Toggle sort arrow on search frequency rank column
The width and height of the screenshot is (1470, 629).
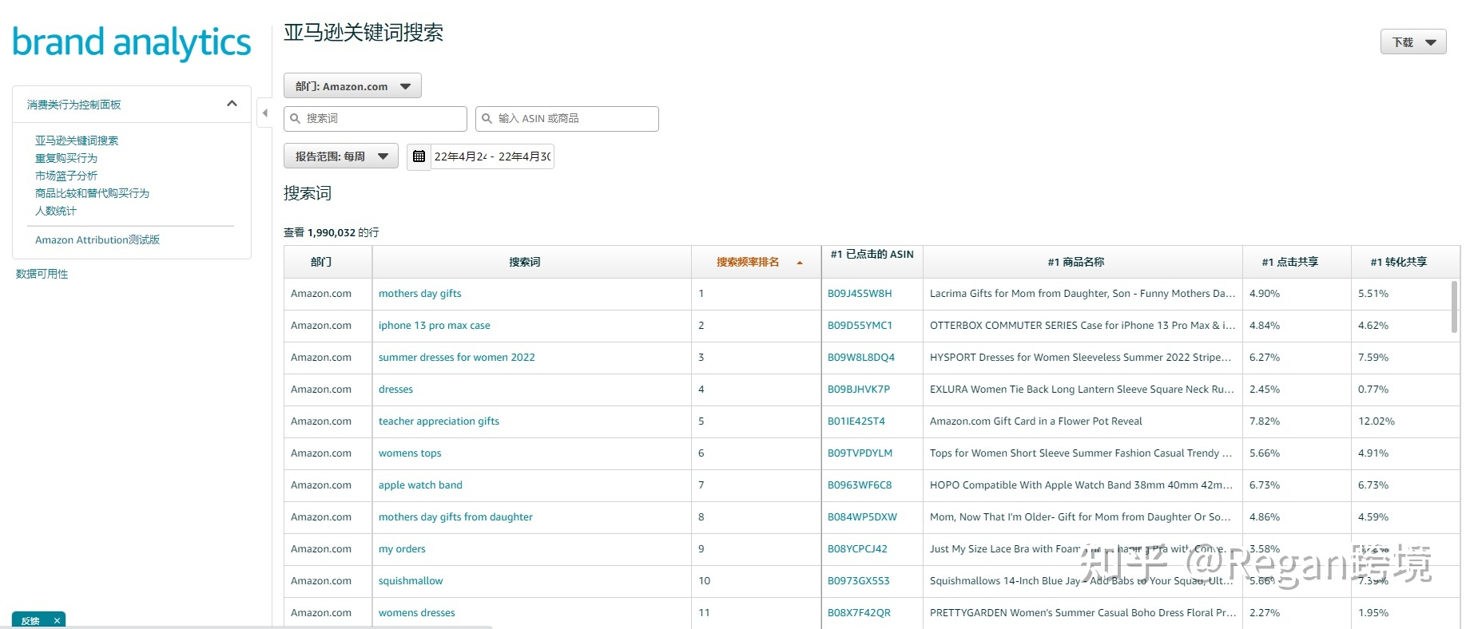(799, 263)
